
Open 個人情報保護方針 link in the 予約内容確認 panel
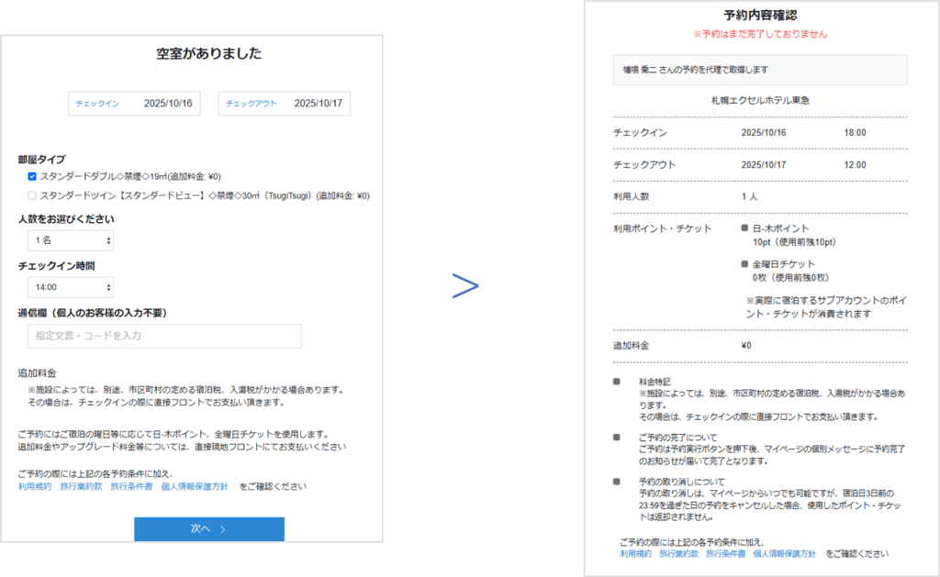pos(784,554)
